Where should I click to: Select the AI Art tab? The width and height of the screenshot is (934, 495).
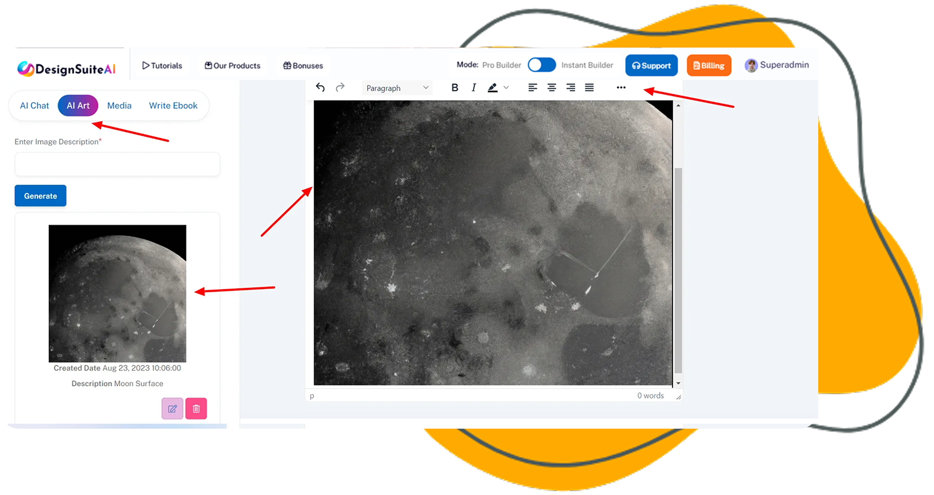tap(78, 106)
